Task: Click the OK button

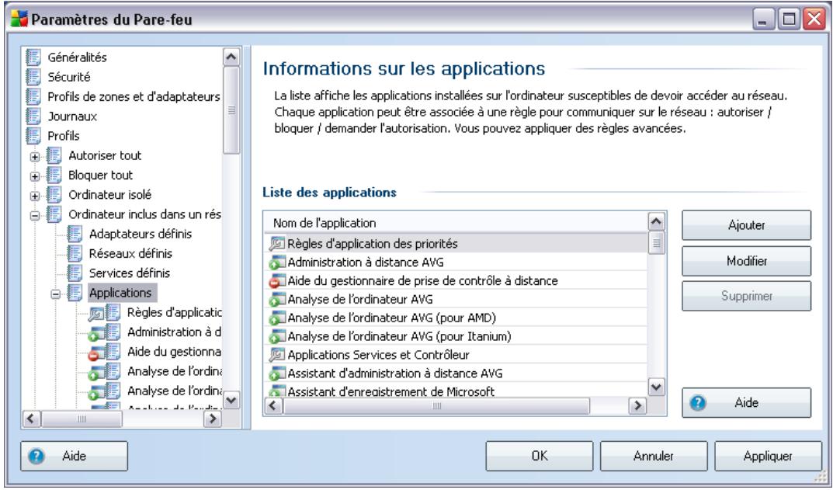Action: tap(540, 456)
